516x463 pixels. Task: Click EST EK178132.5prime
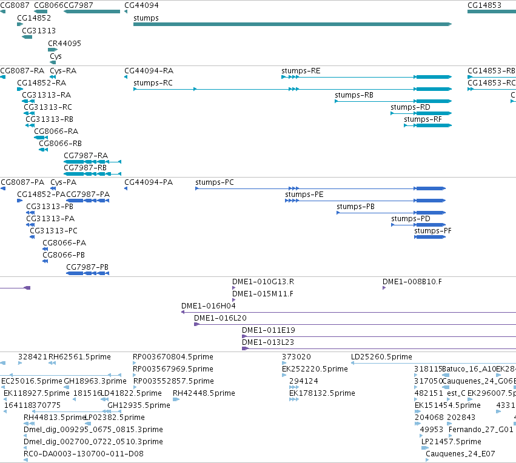[294, 399]
